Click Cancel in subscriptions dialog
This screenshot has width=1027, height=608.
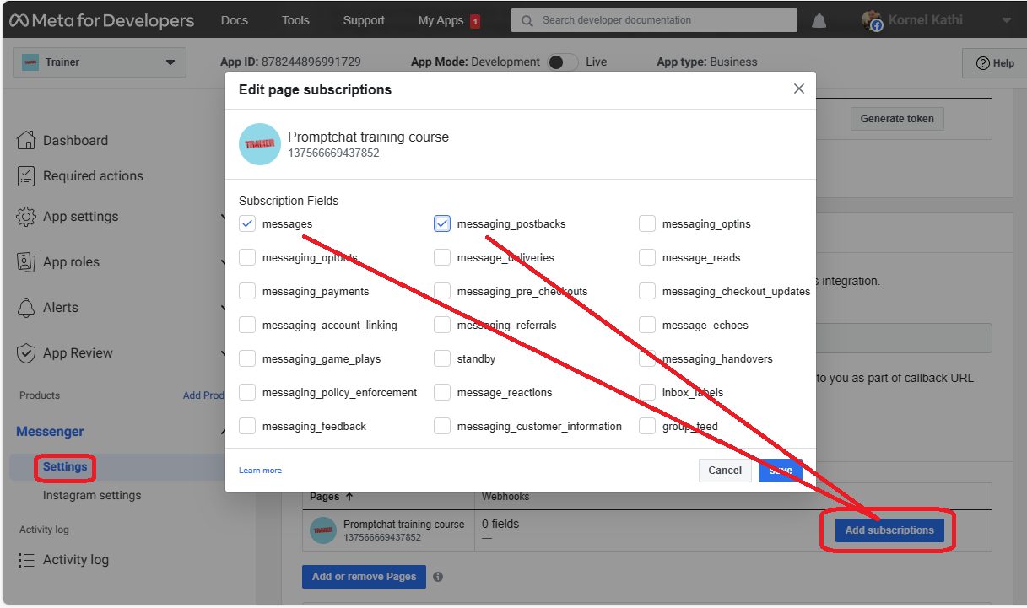pyautogui.click(x=725, y=471)
